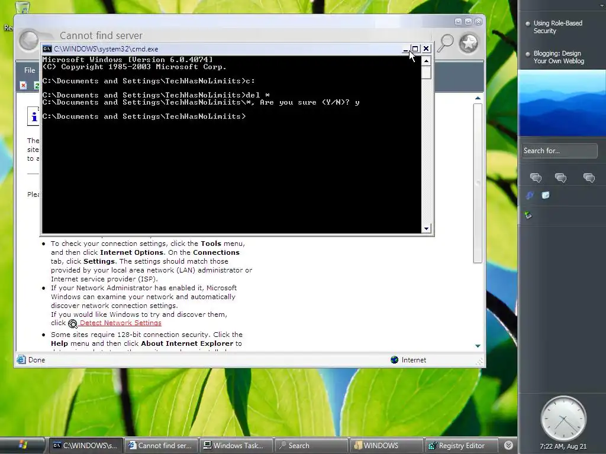Viewport: 606px width, 454px height.
Task: Click the IE page icon beside Done
Action: tap(21, 360)
